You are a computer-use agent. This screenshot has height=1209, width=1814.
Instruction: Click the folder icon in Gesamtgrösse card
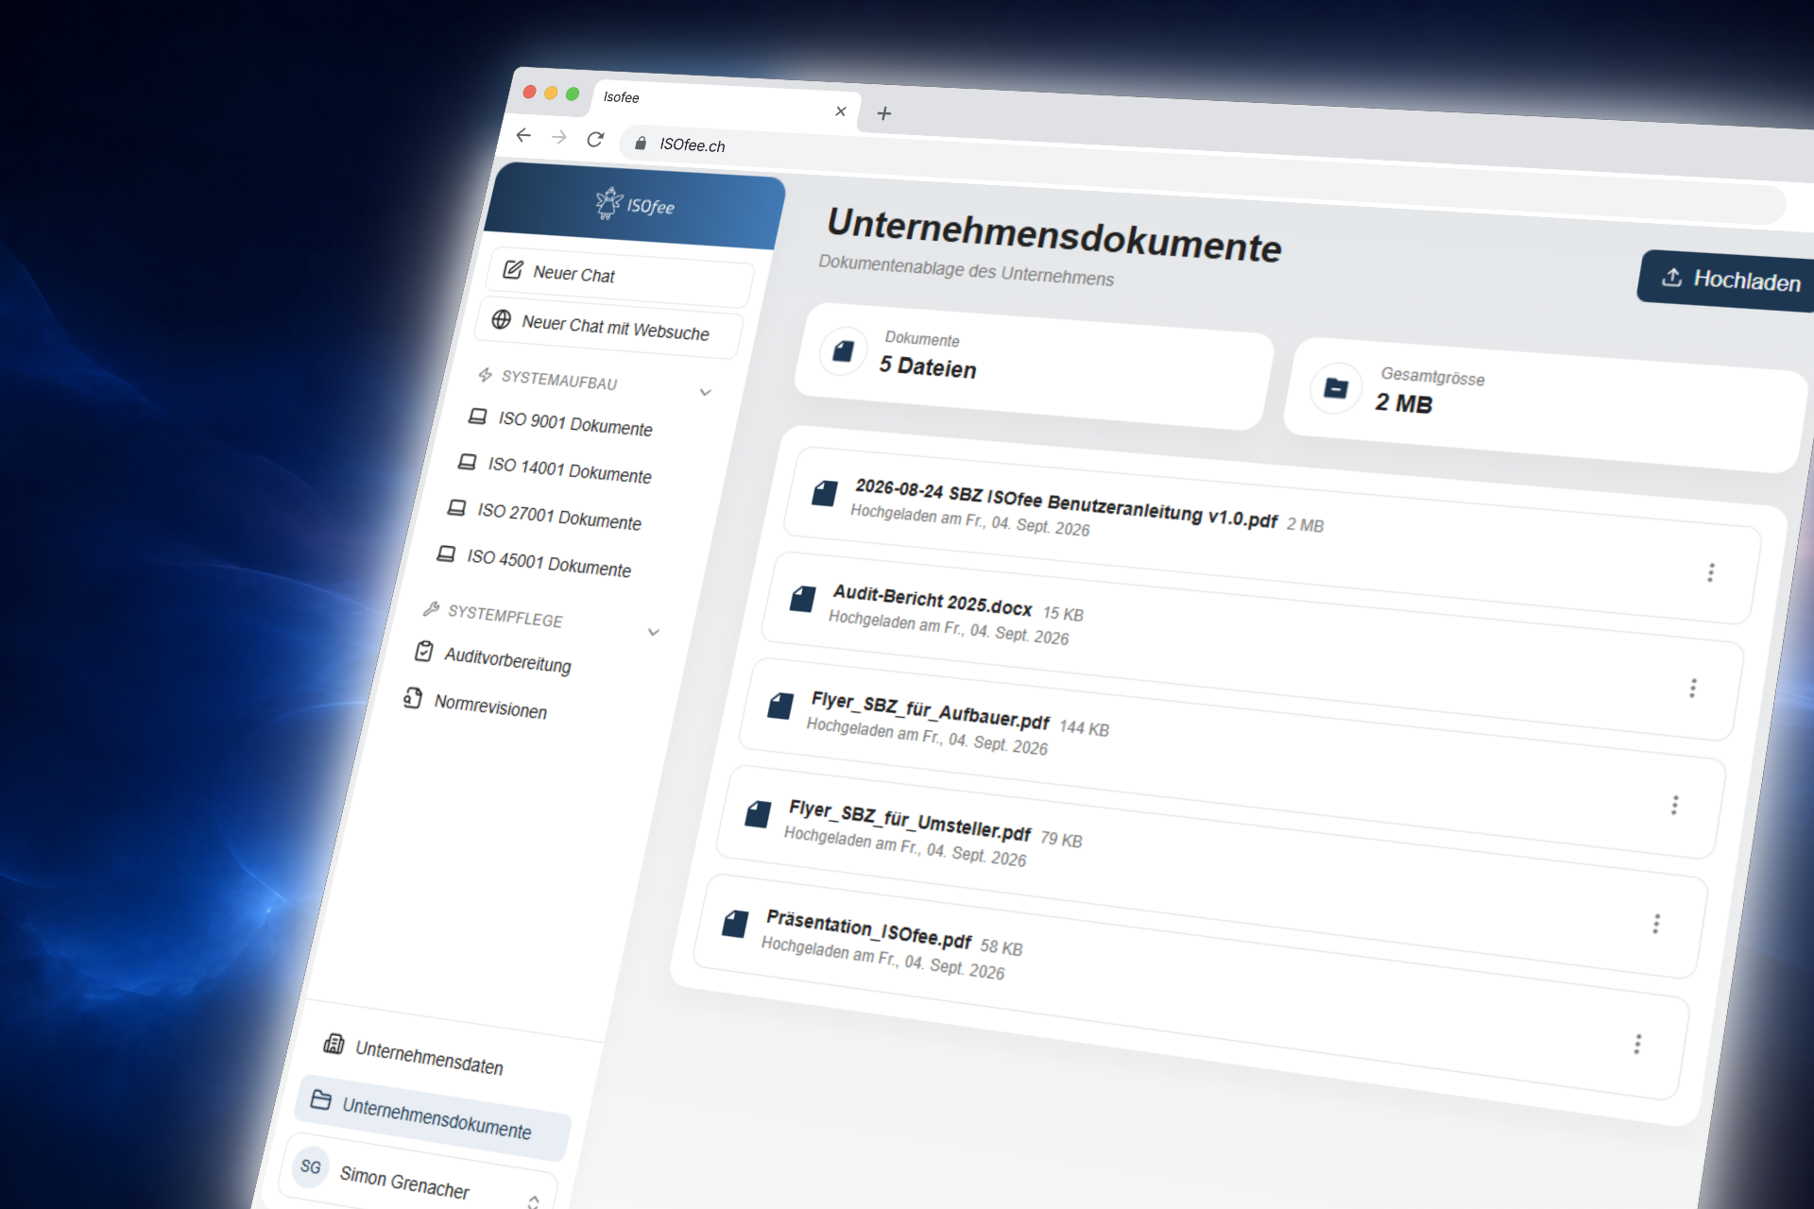1336,387
